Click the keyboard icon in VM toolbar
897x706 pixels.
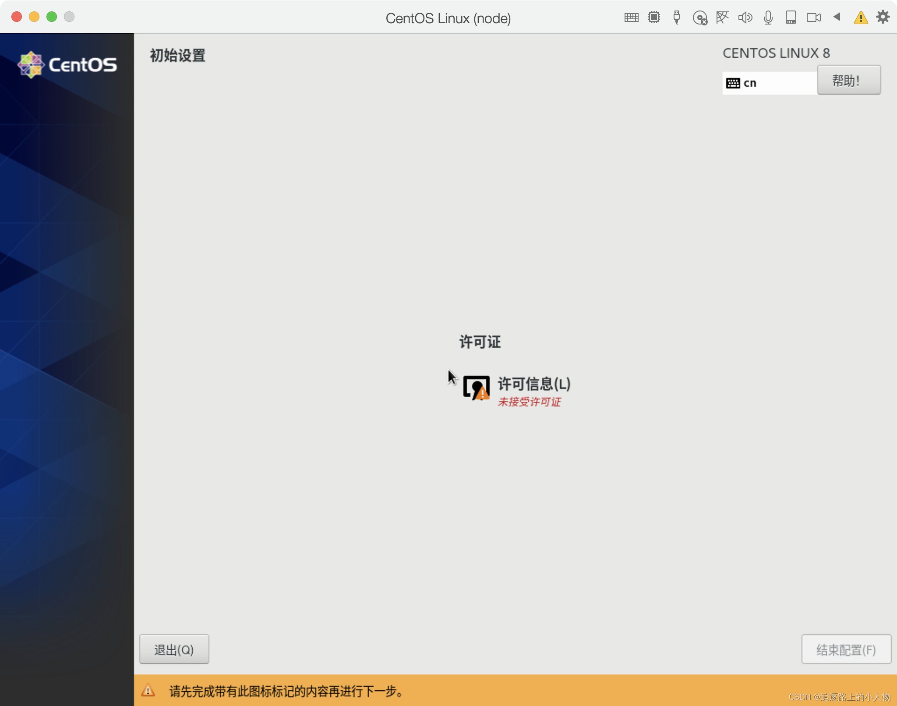coord(631,18)
